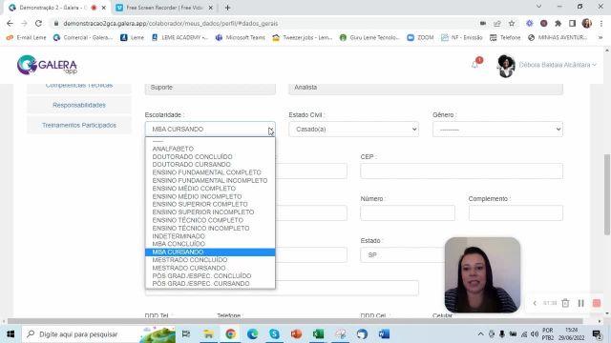Open the Estado Civil dropdown
Screen dimensions: 611x343
[x=353, y=130]
